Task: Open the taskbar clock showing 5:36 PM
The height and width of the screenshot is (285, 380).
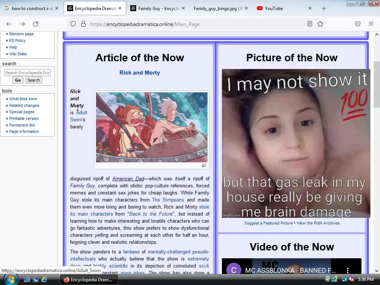Action: [x=366, y=279]
